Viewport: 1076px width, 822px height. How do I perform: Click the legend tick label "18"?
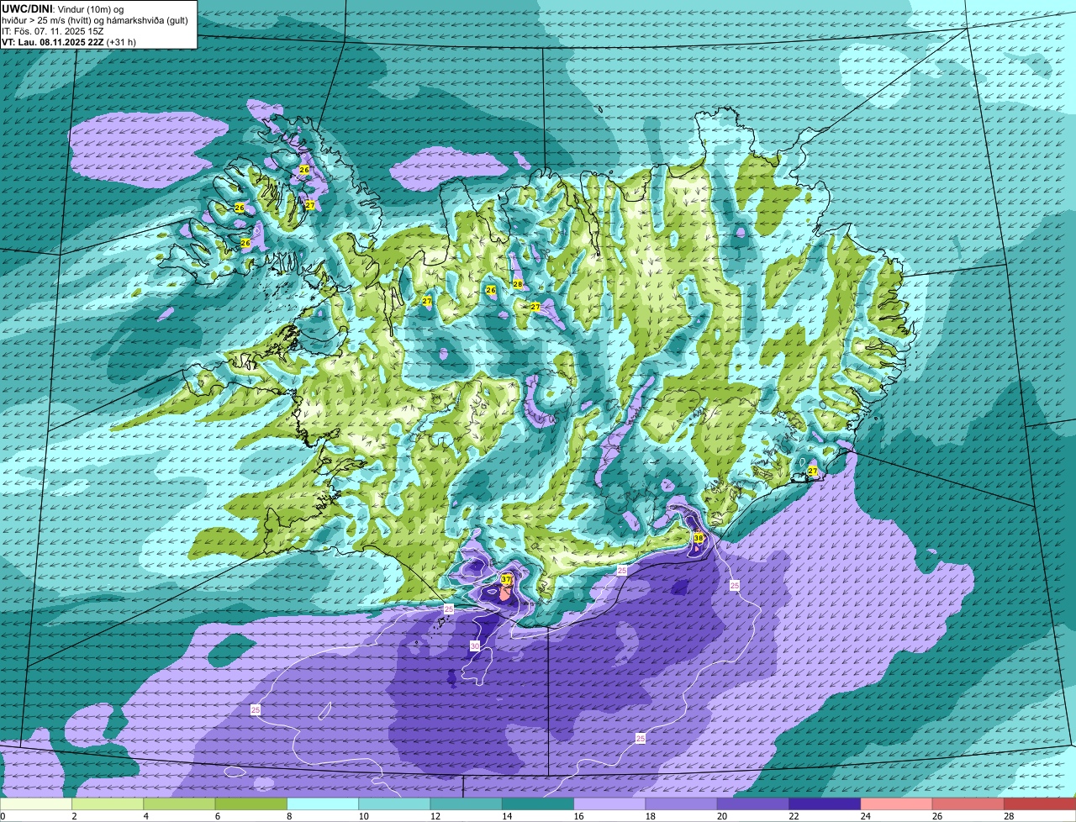click(650, 816)
